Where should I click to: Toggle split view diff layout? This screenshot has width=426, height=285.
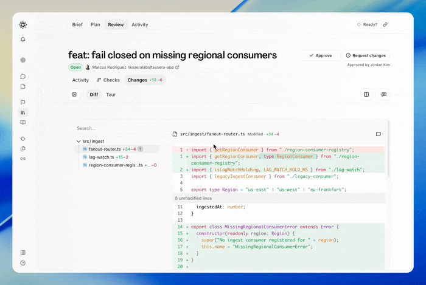[366, 94]
